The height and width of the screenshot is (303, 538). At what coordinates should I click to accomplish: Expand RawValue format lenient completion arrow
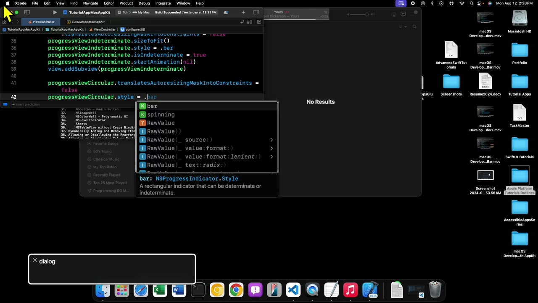click(272, 157)
